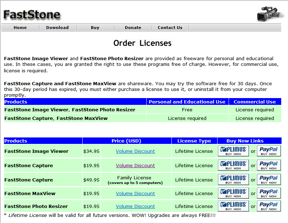Click the Price (USD) column header
The image size is (288, 223).
126,141
